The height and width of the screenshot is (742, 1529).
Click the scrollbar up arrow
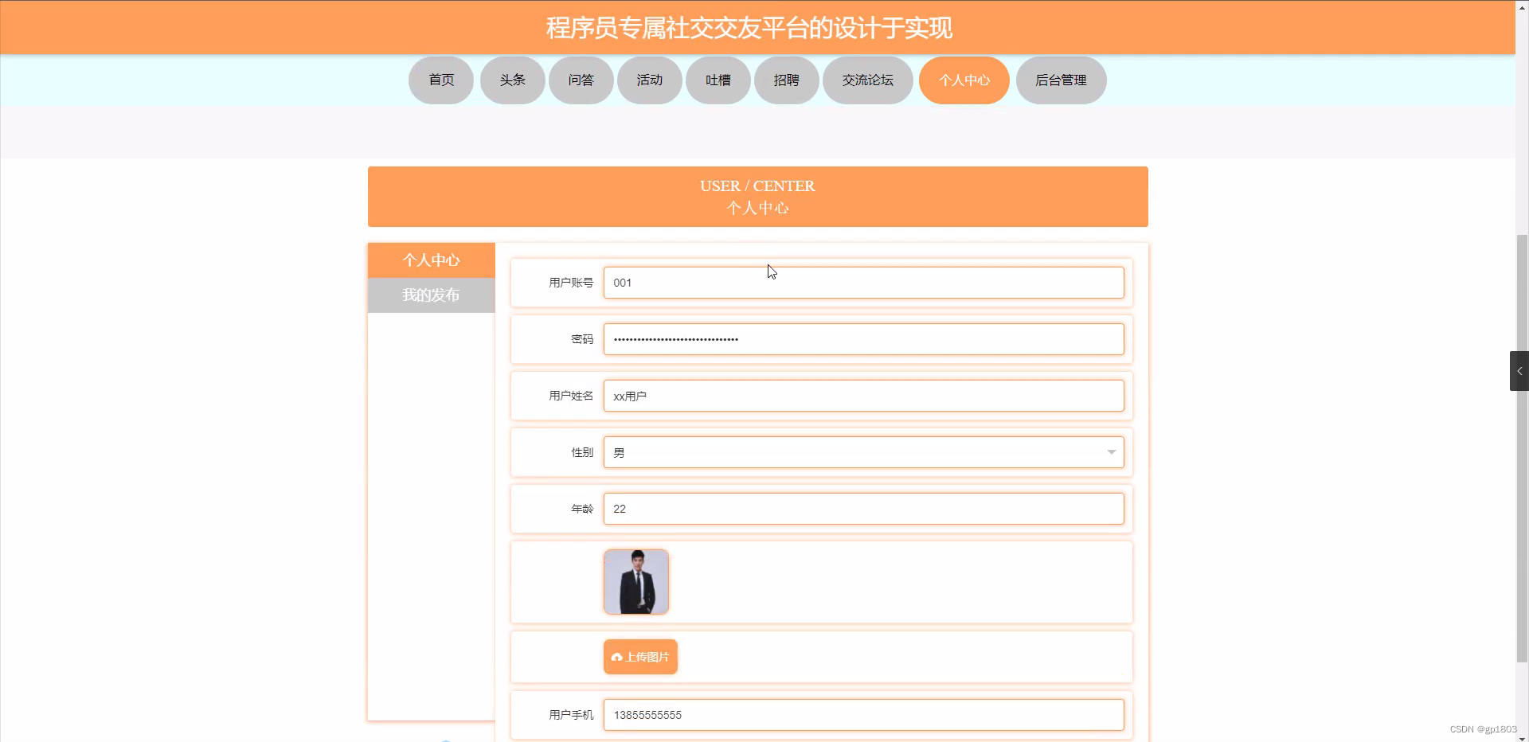[x=1522, y=7]
